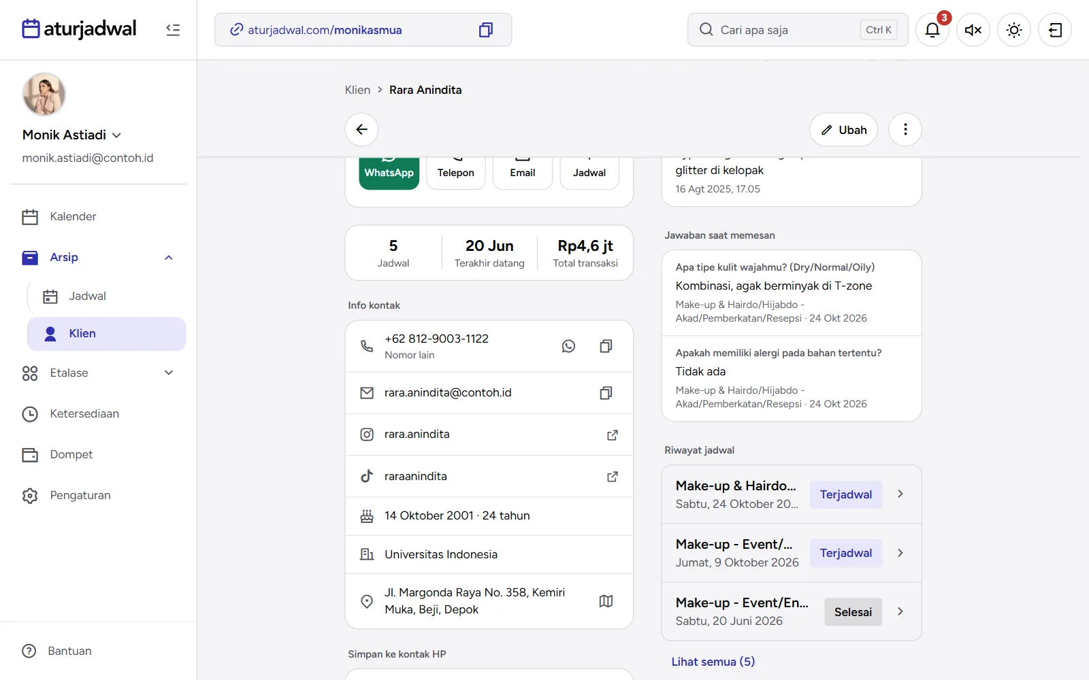This screenshot has width=1089, height=680.
Task: Open the Make-up & Hairdo 24 Oktober schedule
Action: [x=792, y=494]
